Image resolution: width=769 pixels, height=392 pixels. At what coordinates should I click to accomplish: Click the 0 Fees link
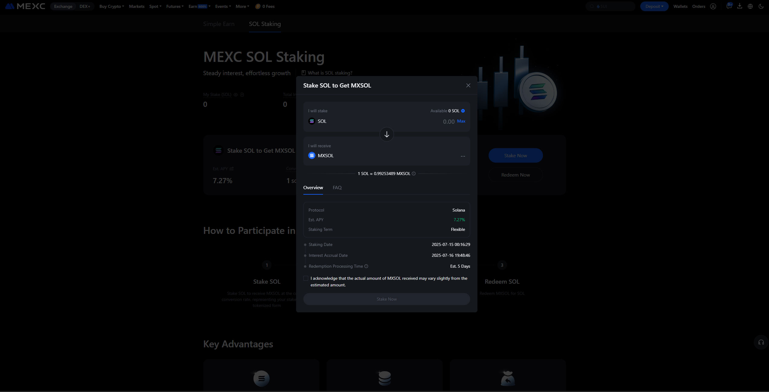pyautogui.click(x=268, y=6)
